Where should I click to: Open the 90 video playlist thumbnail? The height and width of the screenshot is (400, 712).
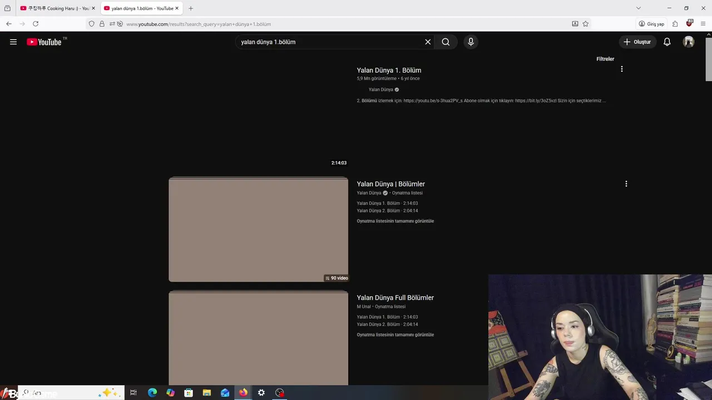tap(258, 229)
